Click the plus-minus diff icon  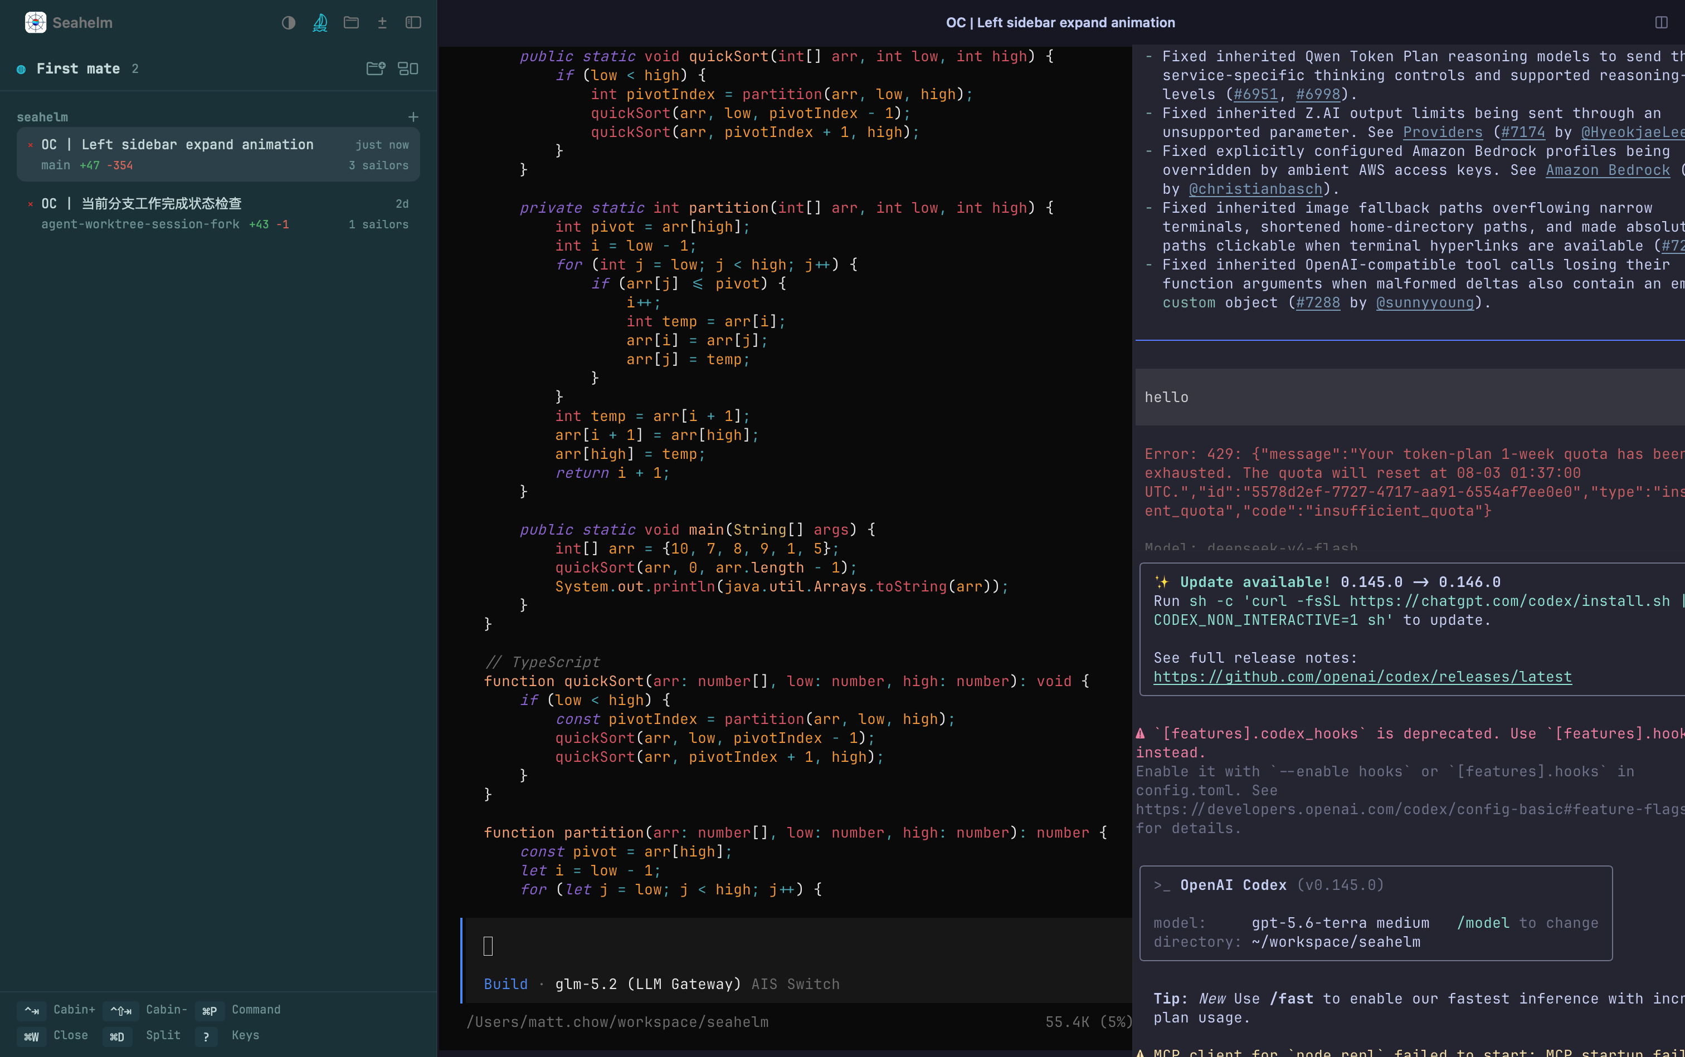coord(382,22)
